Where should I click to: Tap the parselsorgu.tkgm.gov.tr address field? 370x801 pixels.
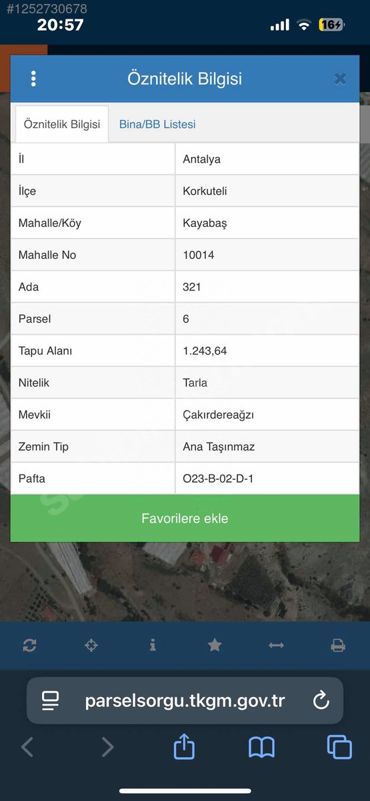point(185,701)
